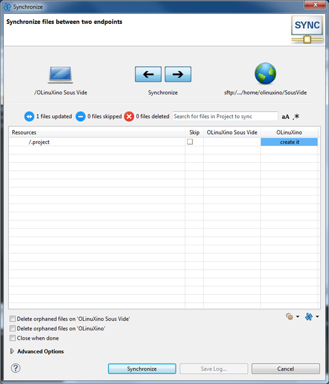Click the SYNC banner image
329x384 pixels.
(307, 30)
